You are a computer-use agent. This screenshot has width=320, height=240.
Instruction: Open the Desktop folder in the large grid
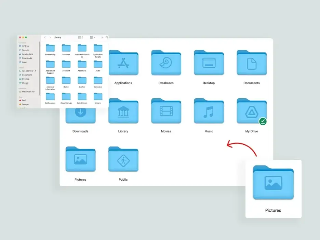tap(209, 63)
